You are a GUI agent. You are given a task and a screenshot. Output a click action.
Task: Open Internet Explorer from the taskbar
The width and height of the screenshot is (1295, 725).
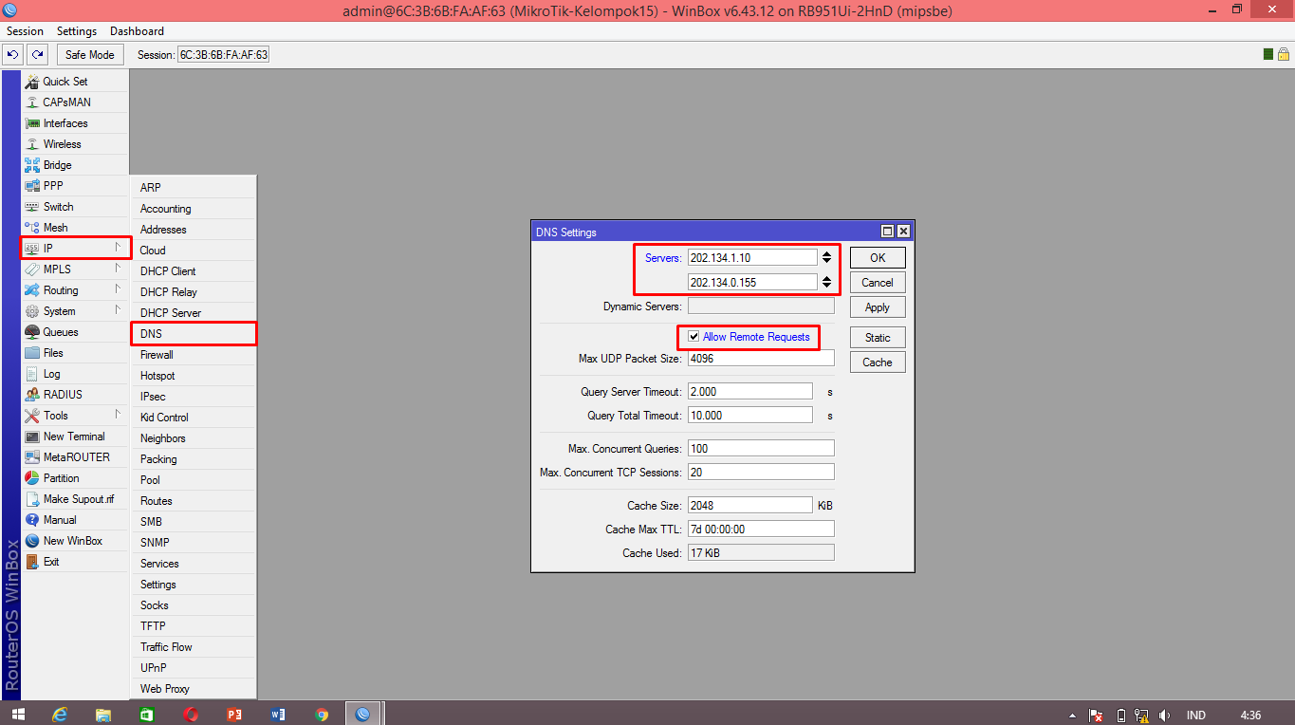[61, 714]
